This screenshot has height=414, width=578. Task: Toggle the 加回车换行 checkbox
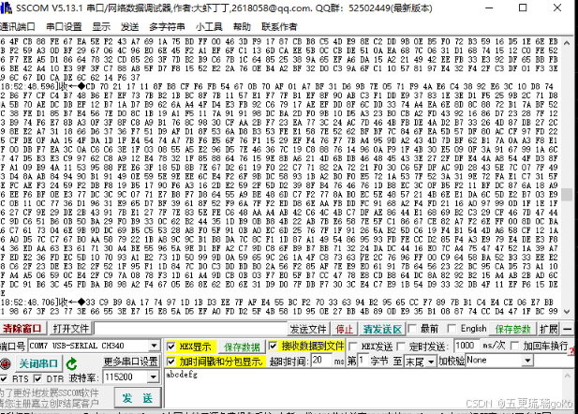tap(514, 347)
